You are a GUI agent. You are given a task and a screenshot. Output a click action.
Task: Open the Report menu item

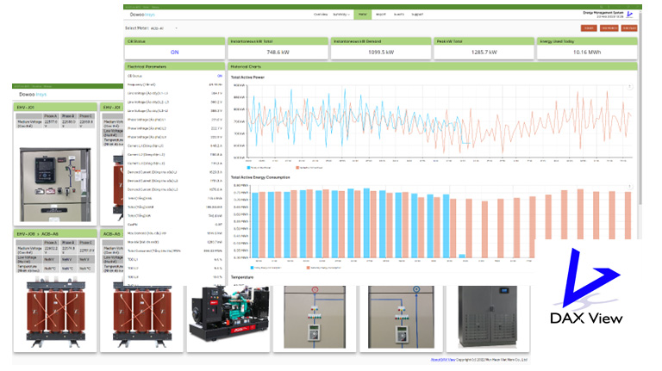point(381,15)
